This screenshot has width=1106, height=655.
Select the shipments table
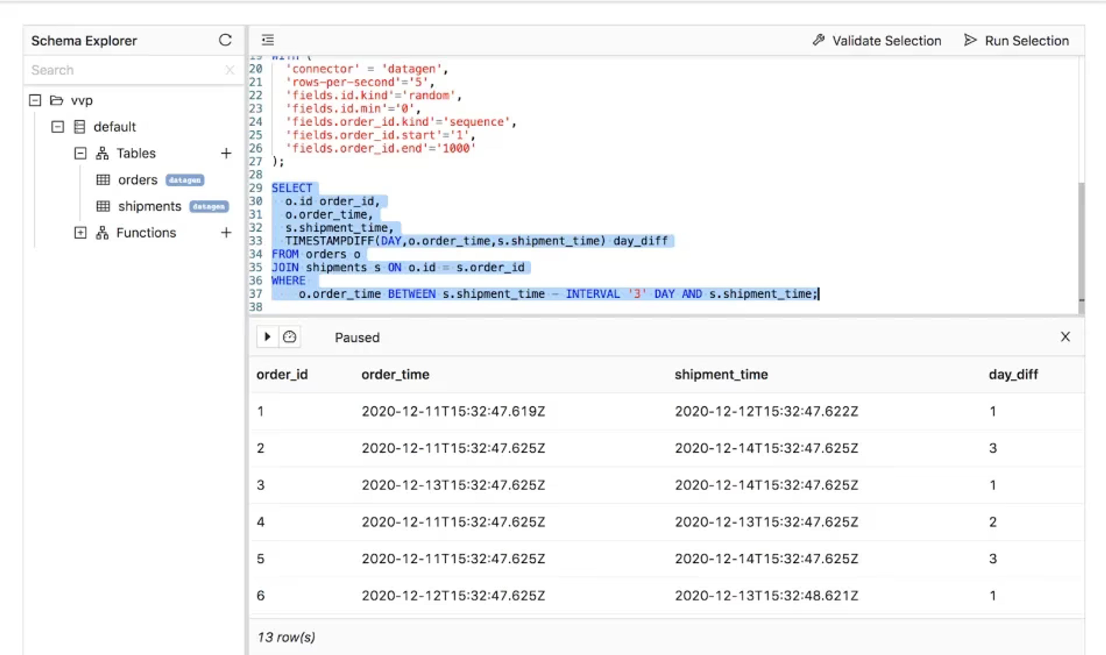click(149, 206)
